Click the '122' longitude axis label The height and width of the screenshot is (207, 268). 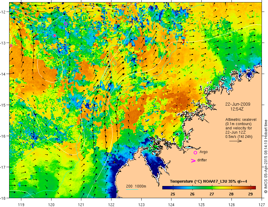(111, 205)
